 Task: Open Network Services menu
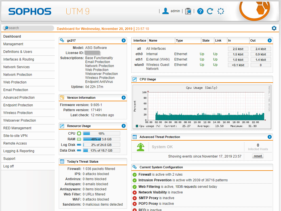(x=28, y=67)
